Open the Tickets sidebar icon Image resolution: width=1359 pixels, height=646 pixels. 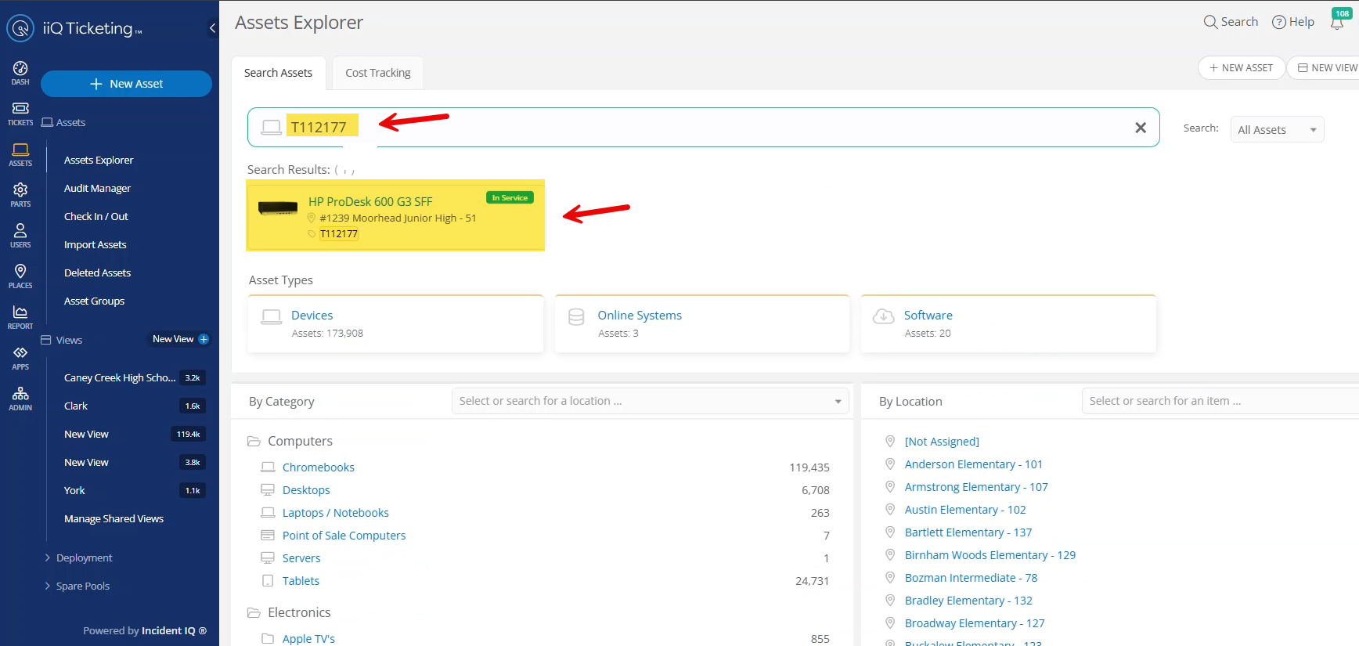click(x=20, y=114)
